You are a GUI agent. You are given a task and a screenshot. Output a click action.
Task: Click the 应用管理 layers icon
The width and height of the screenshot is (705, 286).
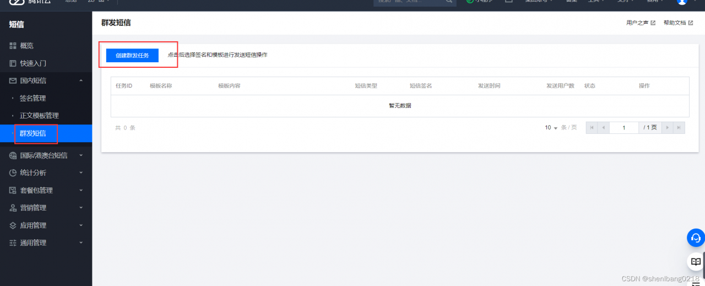click(13, 225)
